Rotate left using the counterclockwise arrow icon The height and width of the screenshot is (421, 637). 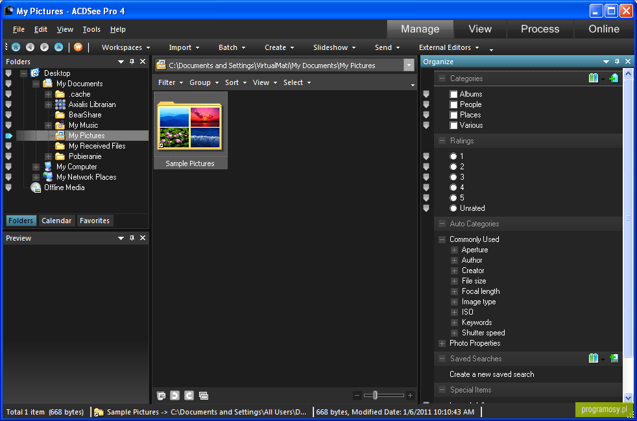[174, 396]
